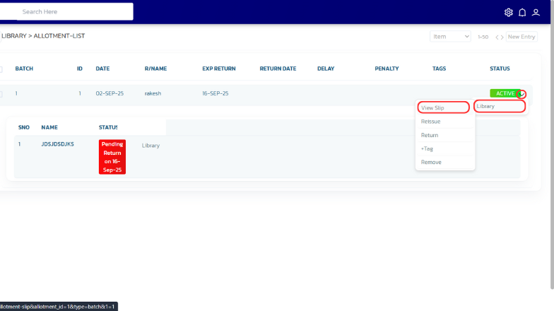The width and height of the screenshot is (554, 311).
Task: Go to next page arrow
Action: pos(502,37)
